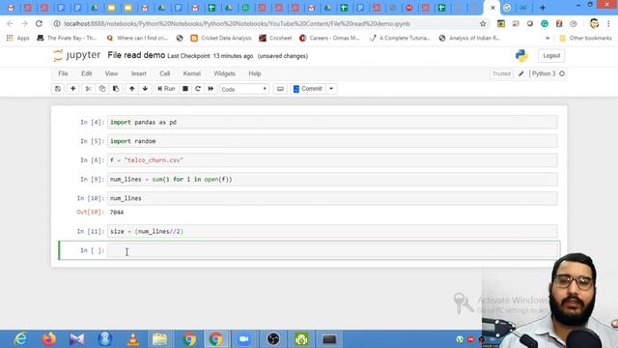This screenshot has width=618, height=348.
Task: Open VLC media player from taskbar
Action: [x=133, y=339]
